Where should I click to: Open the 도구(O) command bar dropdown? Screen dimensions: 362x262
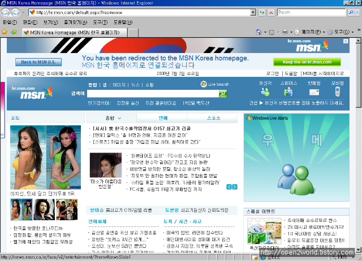[341, 32]
